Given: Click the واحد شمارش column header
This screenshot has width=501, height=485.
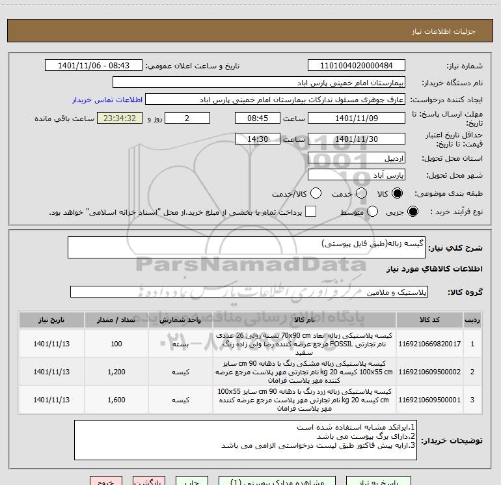Looking at the screenshot, I should pyautogui.click(x=180, y=320).
